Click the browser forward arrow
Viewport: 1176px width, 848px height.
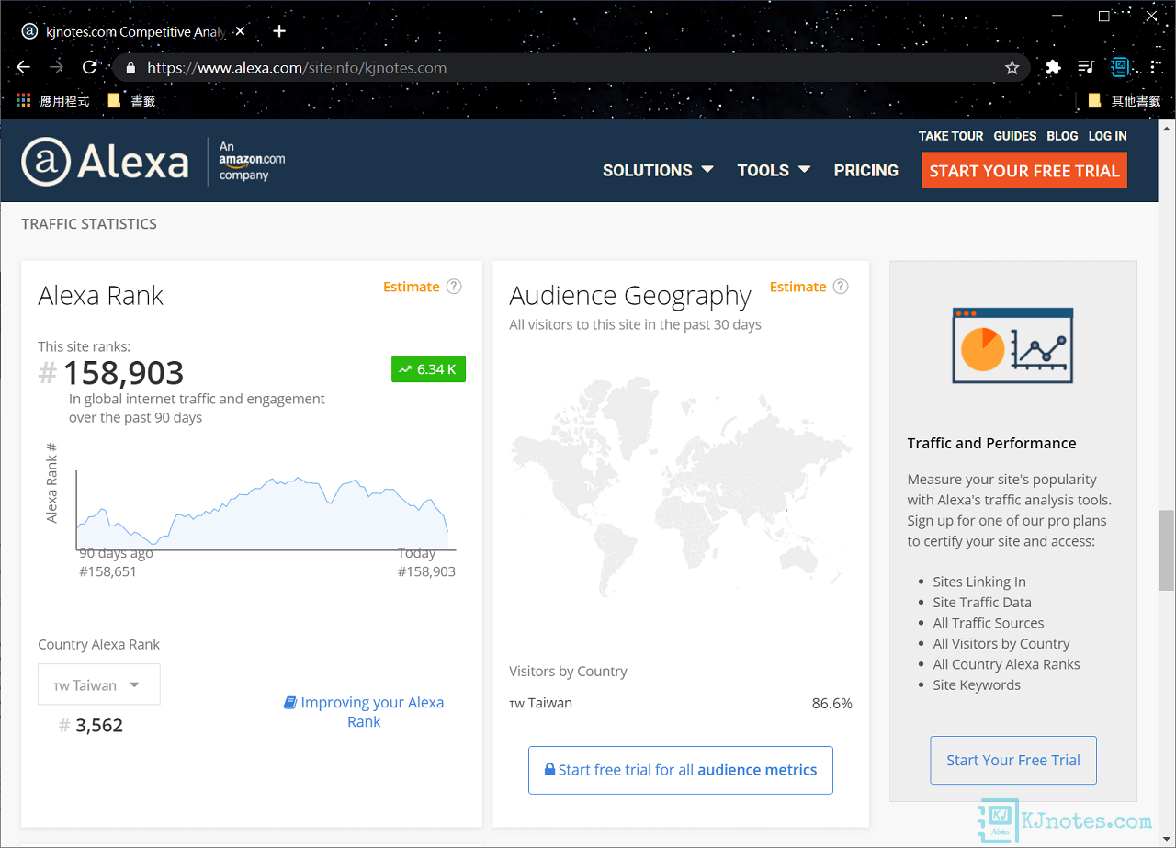57,67
